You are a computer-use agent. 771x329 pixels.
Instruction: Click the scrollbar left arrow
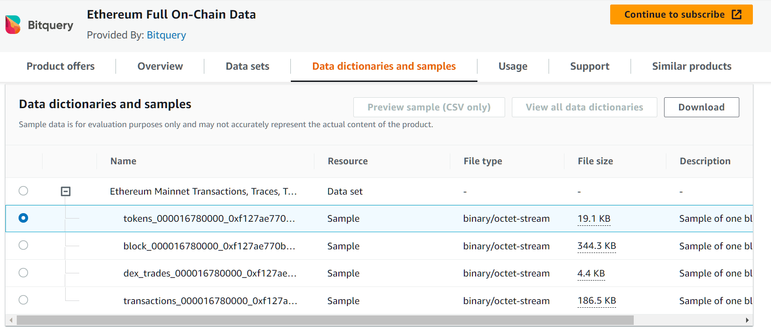coord(11,320)
